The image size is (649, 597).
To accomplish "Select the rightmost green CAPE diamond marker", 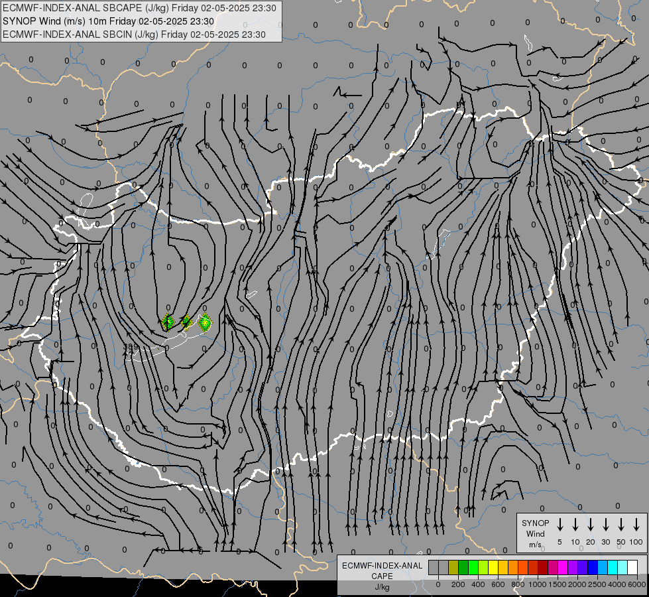I will pyautogui.click(x=205, y=322).
